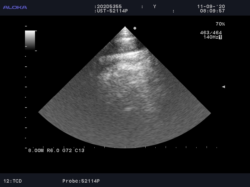Click the C13 contrast value
The image size is (250, 187).
[79, 150]
